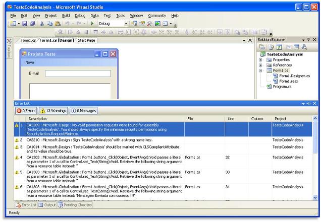Screen dimensions: 321x222
Task: Toggle the 0 Errors filter
Action: tap(26, 110)
